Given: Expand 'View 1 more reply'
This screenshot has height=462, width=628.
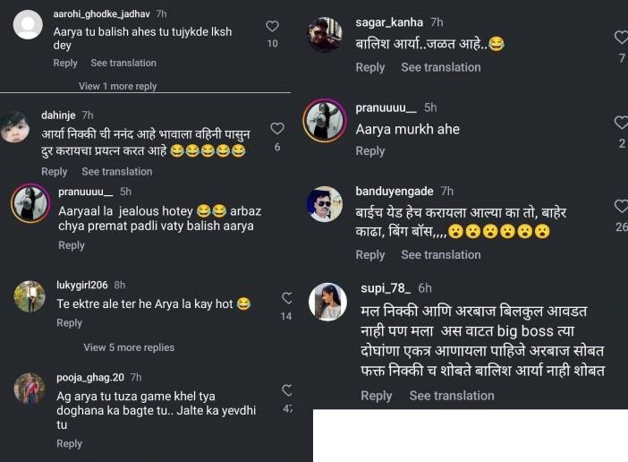Looking at the screenshot, I should 117,86.
